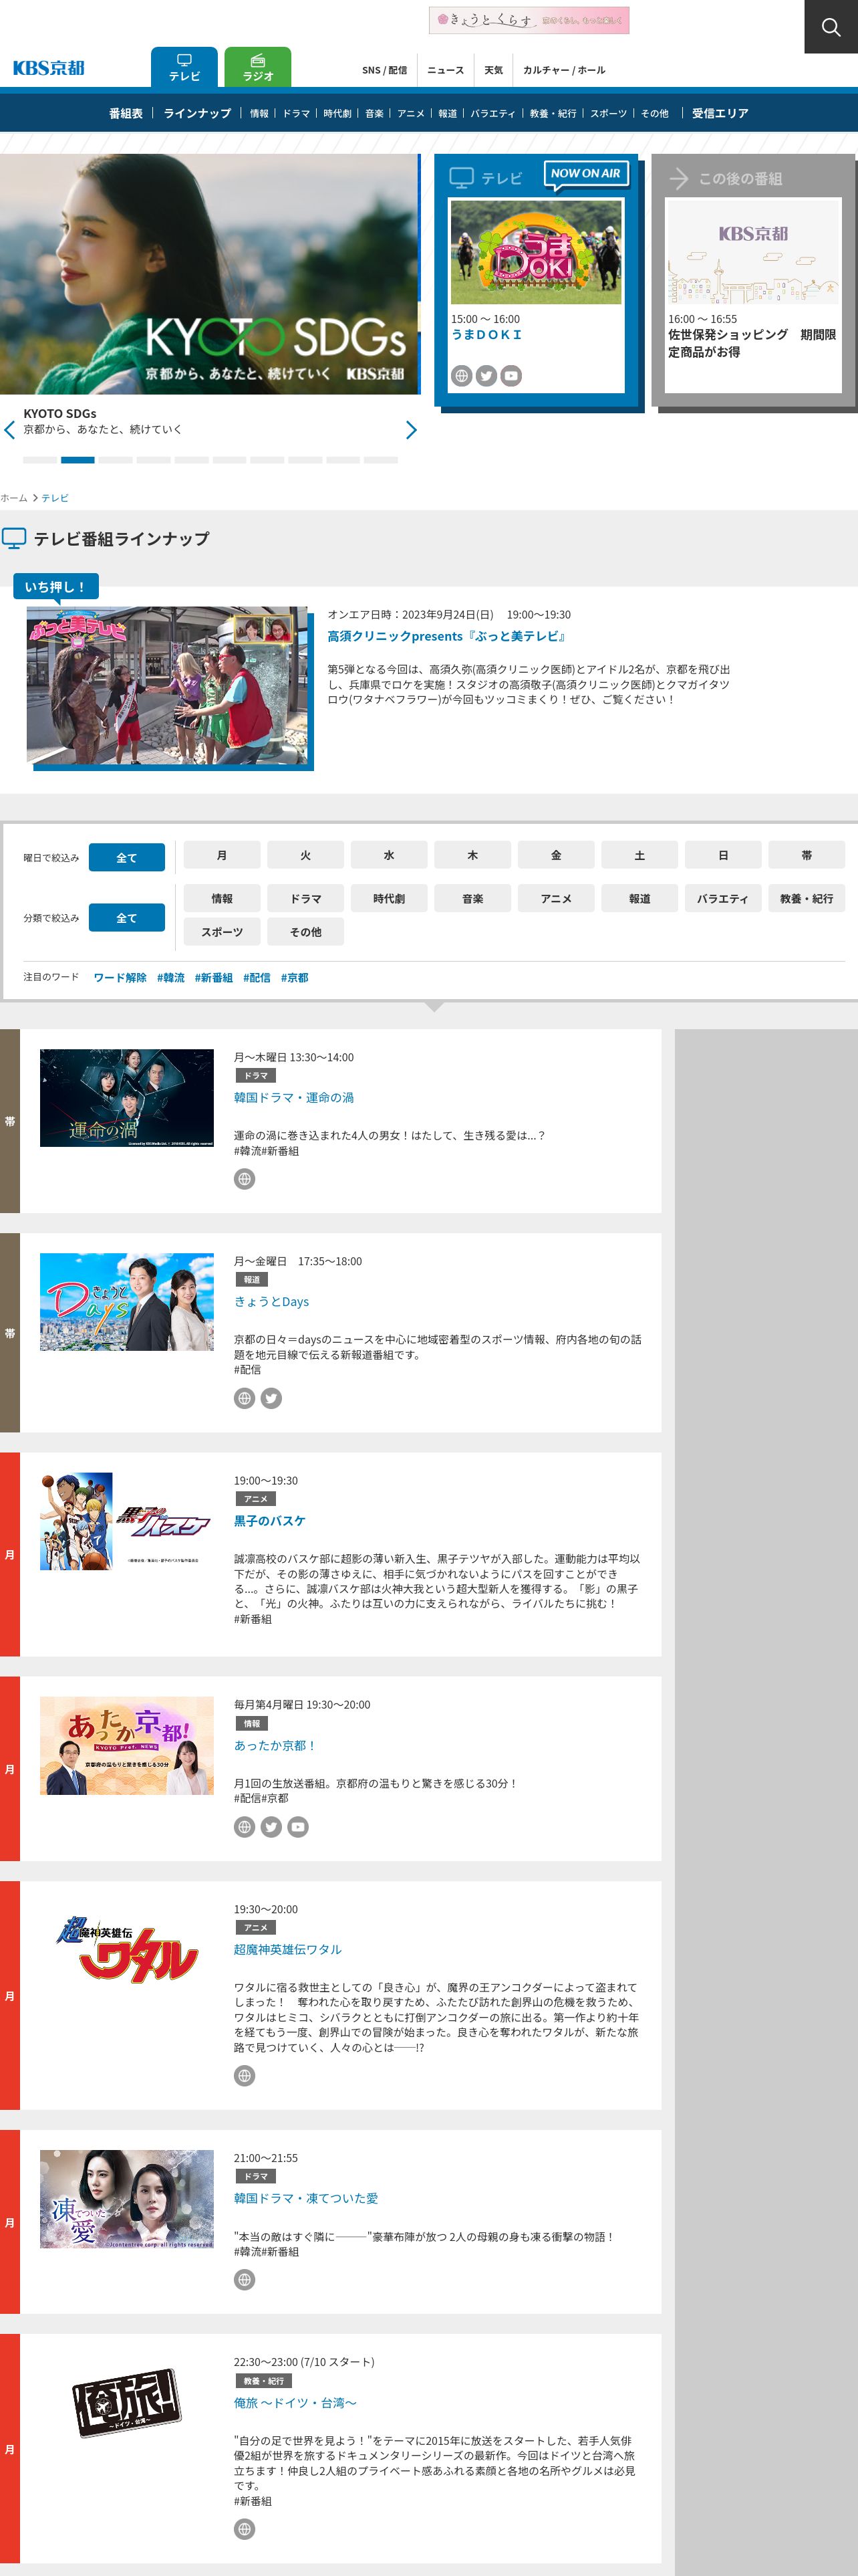Open ぶっと美テレビ featured thumbnail

(x=167, y=685)
